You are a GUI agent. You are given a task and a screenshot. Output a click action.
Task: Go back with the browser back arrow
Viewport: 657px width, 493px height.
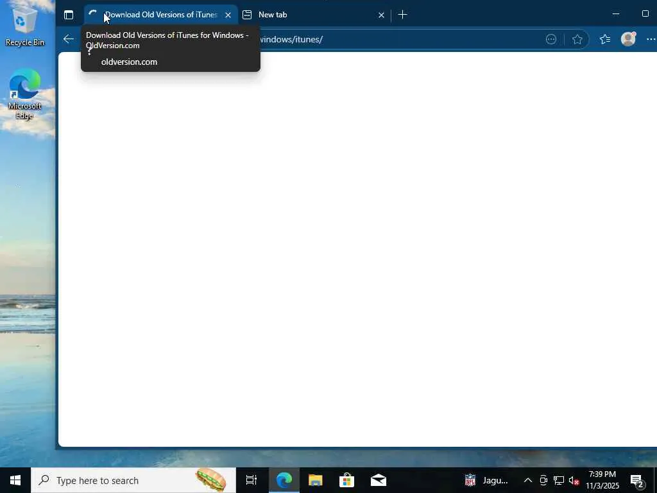click(68, 39)
